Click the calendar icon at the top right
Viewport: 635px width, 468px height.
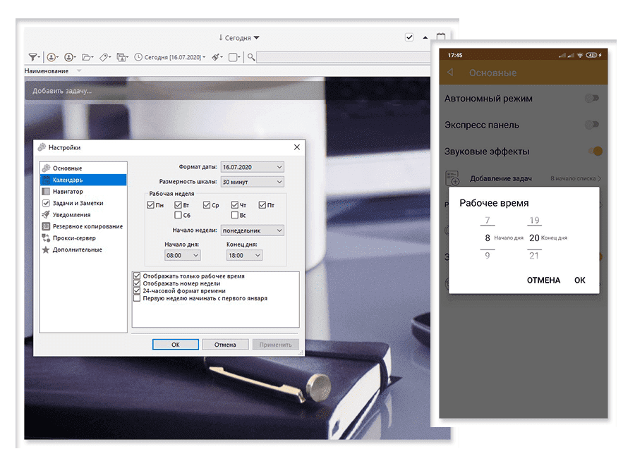440,37
